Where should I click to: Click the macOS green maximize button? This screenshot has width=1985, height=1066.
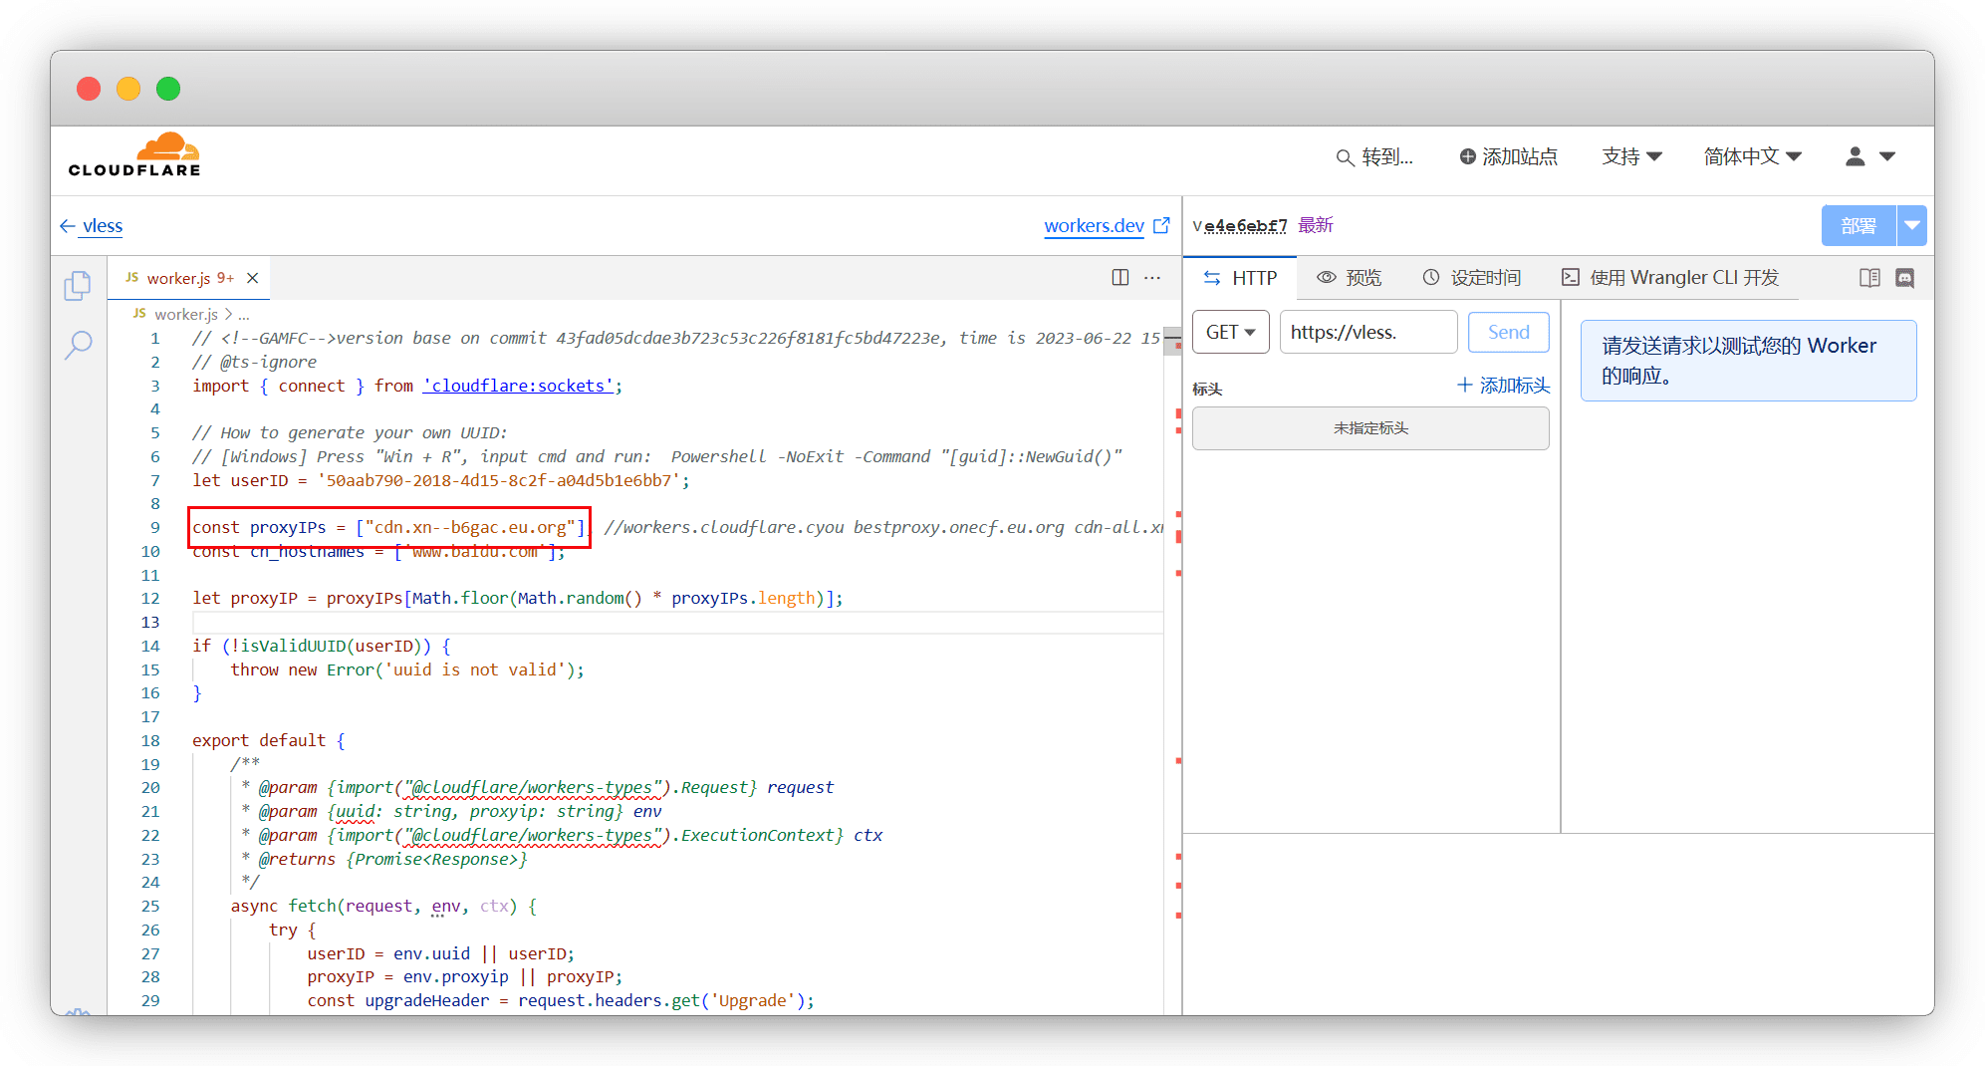[168, 89]
